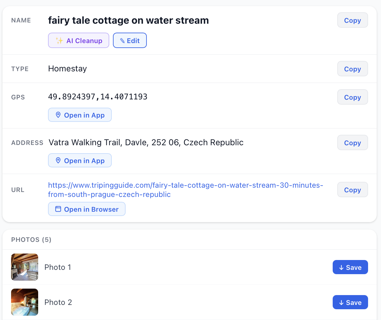Screen dimensions: 381x320
Task: Click the download arrow for Photo 2
Action: pos(341,303)
